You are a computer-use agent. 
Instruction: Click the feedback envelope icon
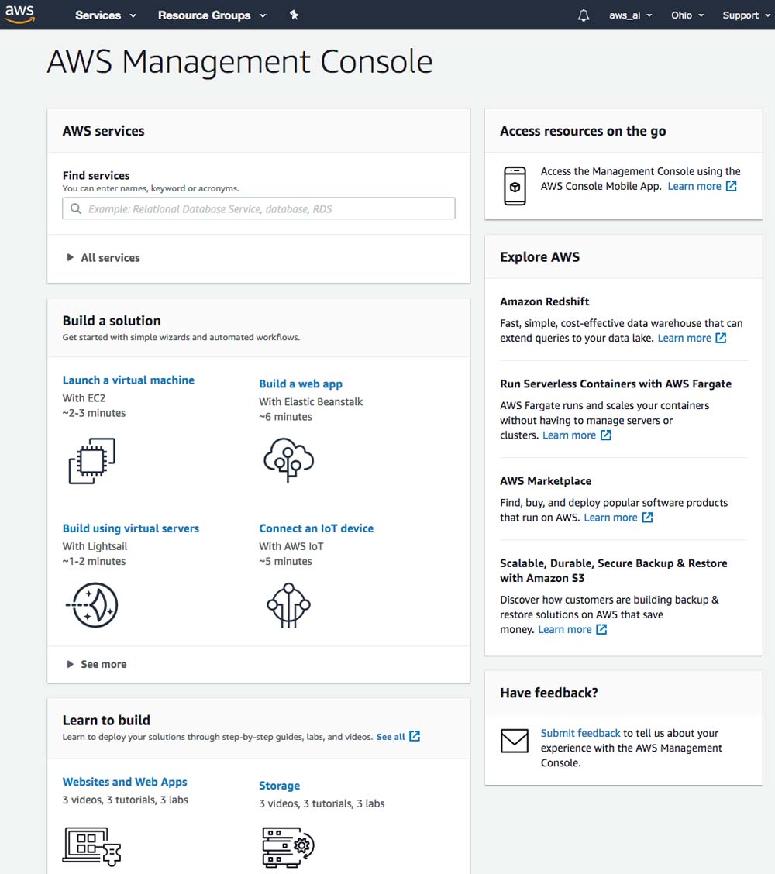(x=514, y=741)
